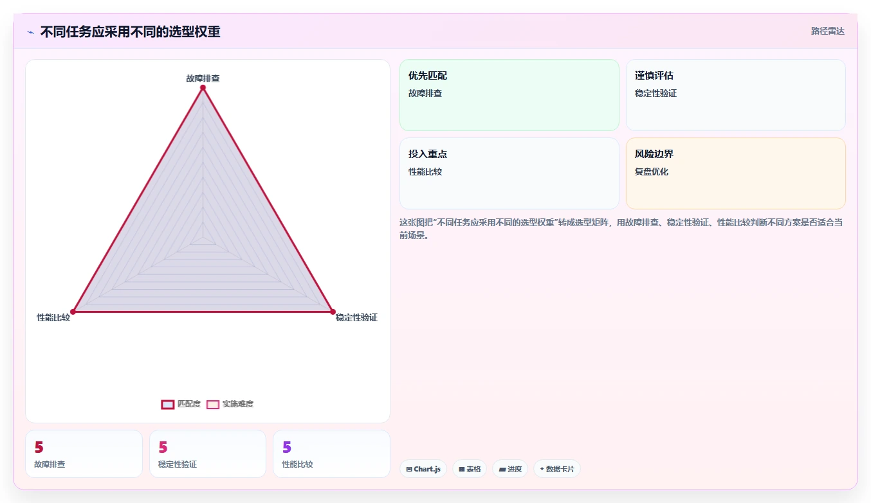Screen dimensions: 871x503
Task: Click the 稳定性验证 data point on radar
Action: pos(333,312)
